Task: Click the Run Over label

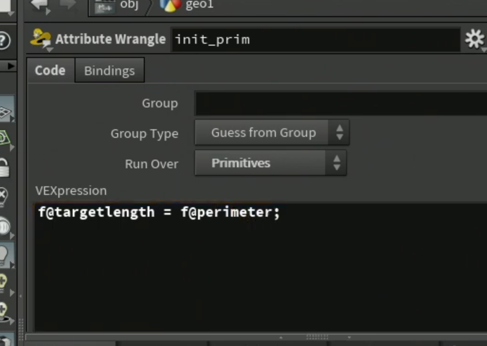Action: tap(151, 164)
